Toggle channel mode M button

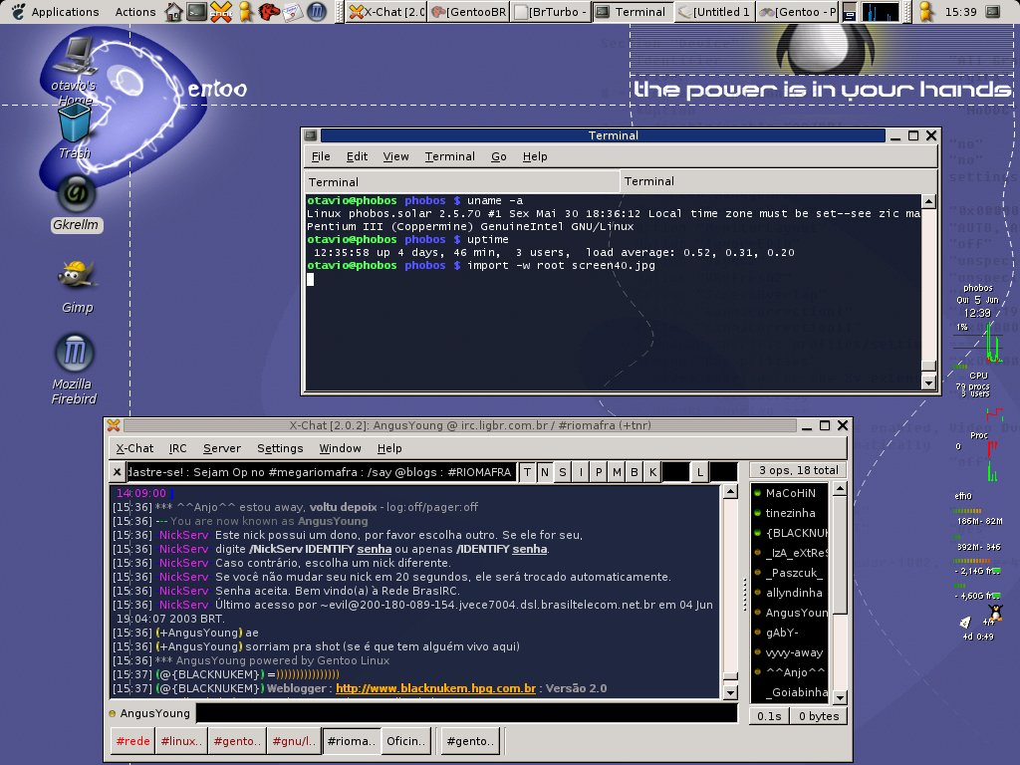coord(617,472)
